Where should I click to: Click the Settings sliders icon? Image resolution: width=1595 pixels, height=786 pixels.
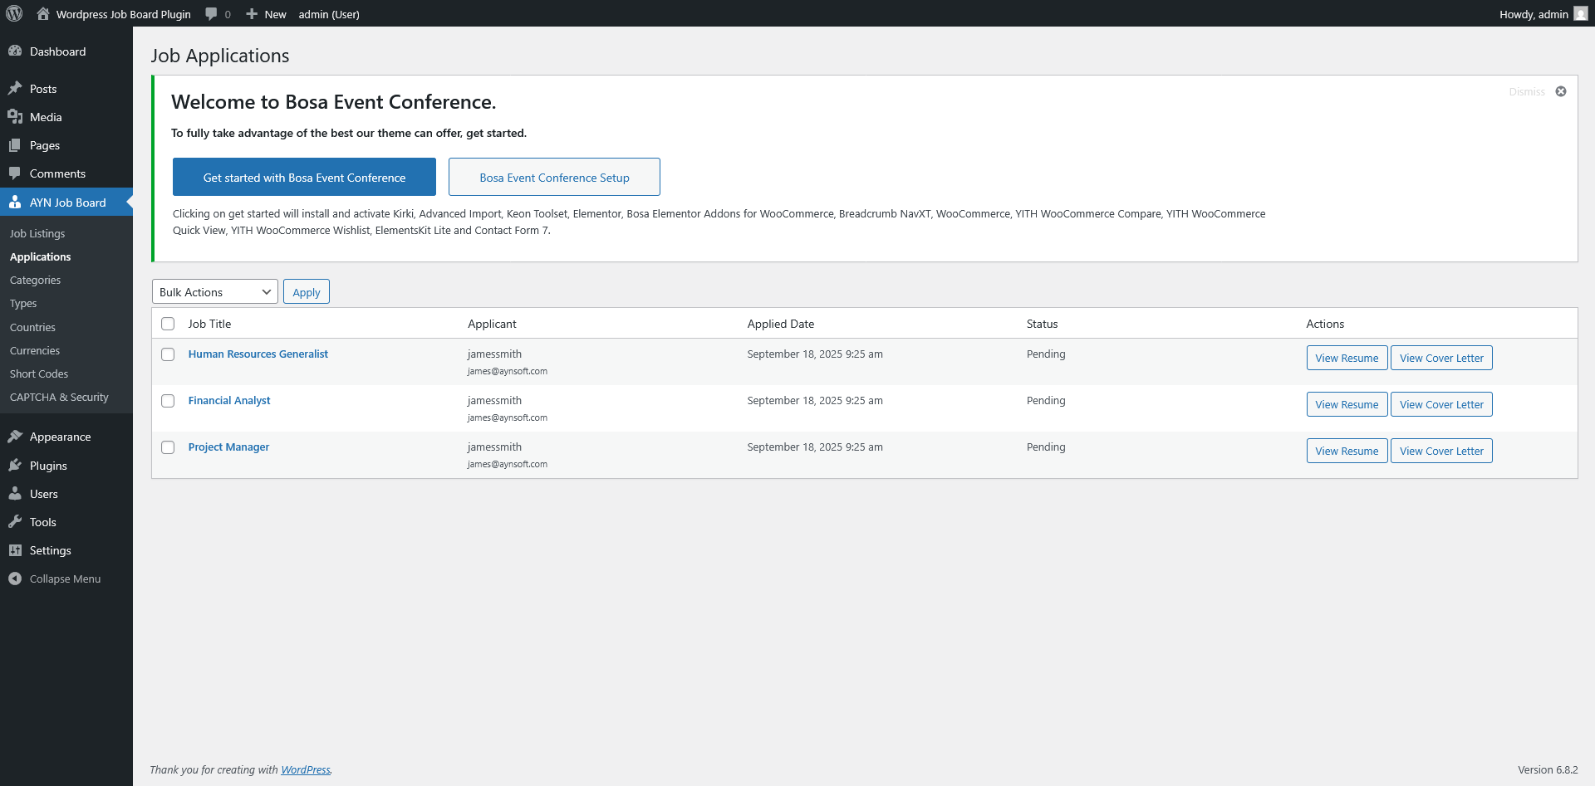[x=15, y=550]
